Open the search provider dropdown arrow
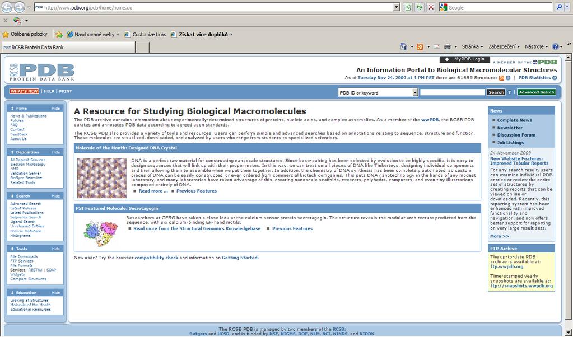573x337 pixels. tap(567, 7)
